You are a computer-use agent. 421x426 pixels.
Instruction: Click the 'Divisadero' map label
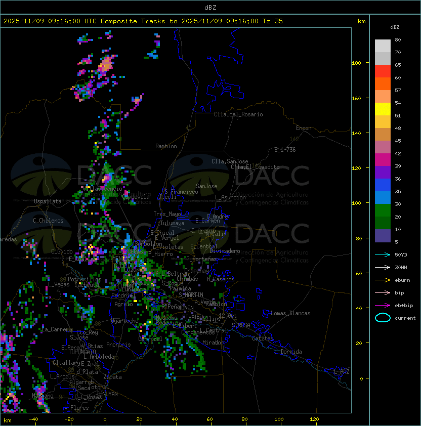pyautogui.click(x=225, y=251)
